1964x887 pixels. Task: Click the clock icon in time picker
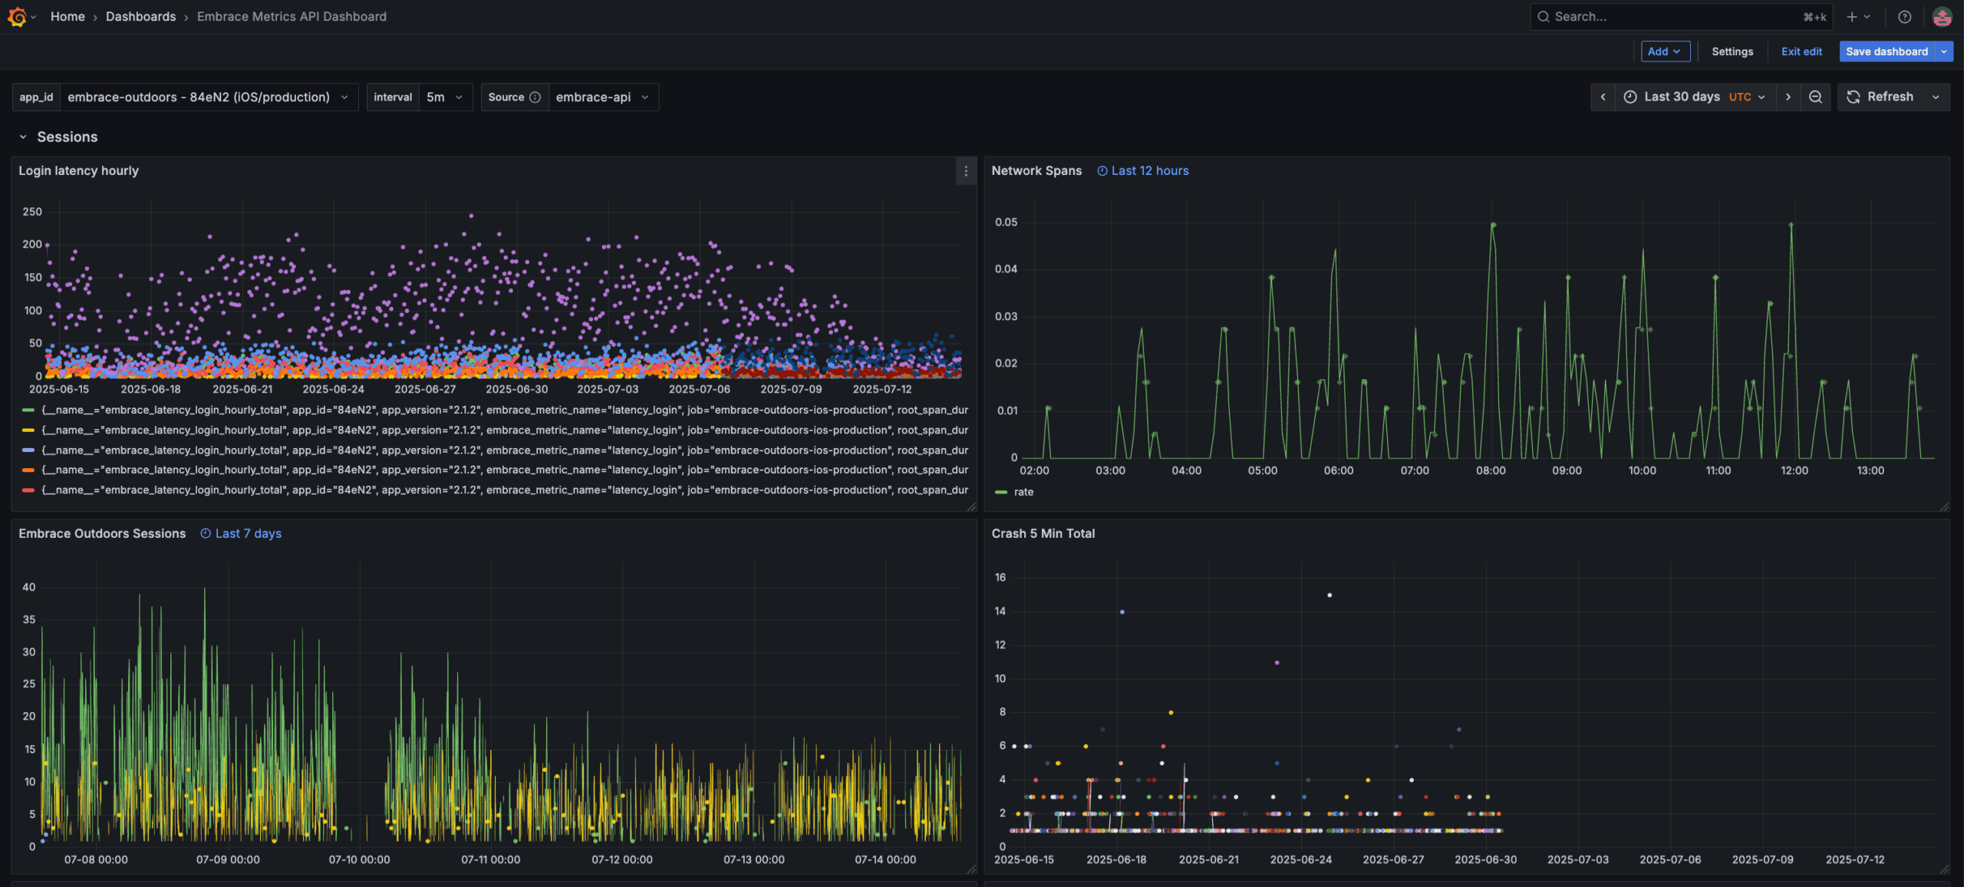click(1630, 97)
